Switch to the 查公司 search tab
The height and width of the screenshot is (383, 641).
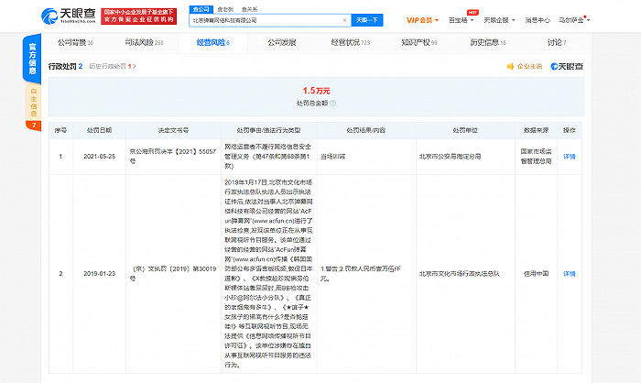pos(201,9)
